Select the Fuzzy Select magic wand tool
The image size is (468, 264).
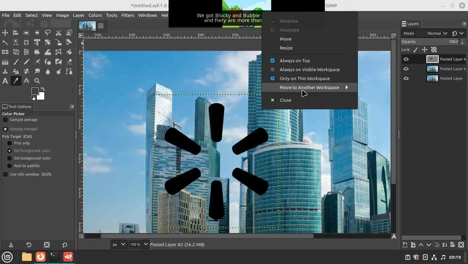click(5, 42)
